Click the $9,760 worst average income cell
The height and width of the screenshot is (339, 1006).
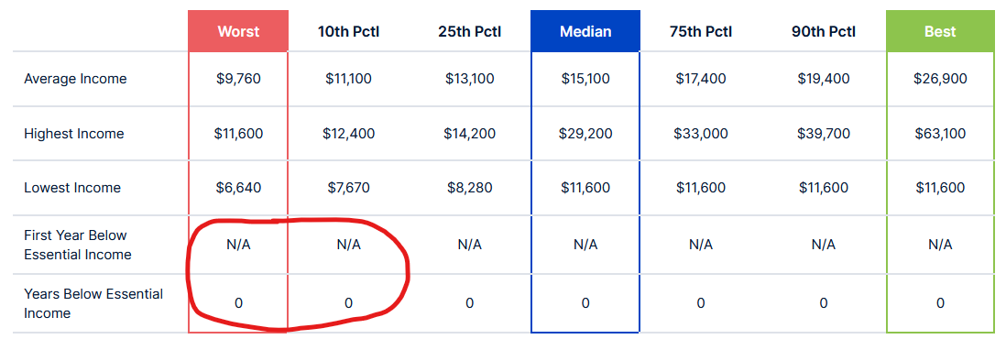[x=238, y=79]
